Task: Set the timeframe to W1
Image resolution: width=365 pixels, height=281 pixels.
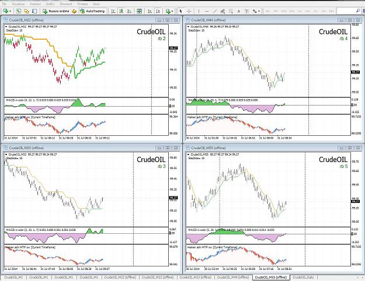Action: click(x=324, y=11)
